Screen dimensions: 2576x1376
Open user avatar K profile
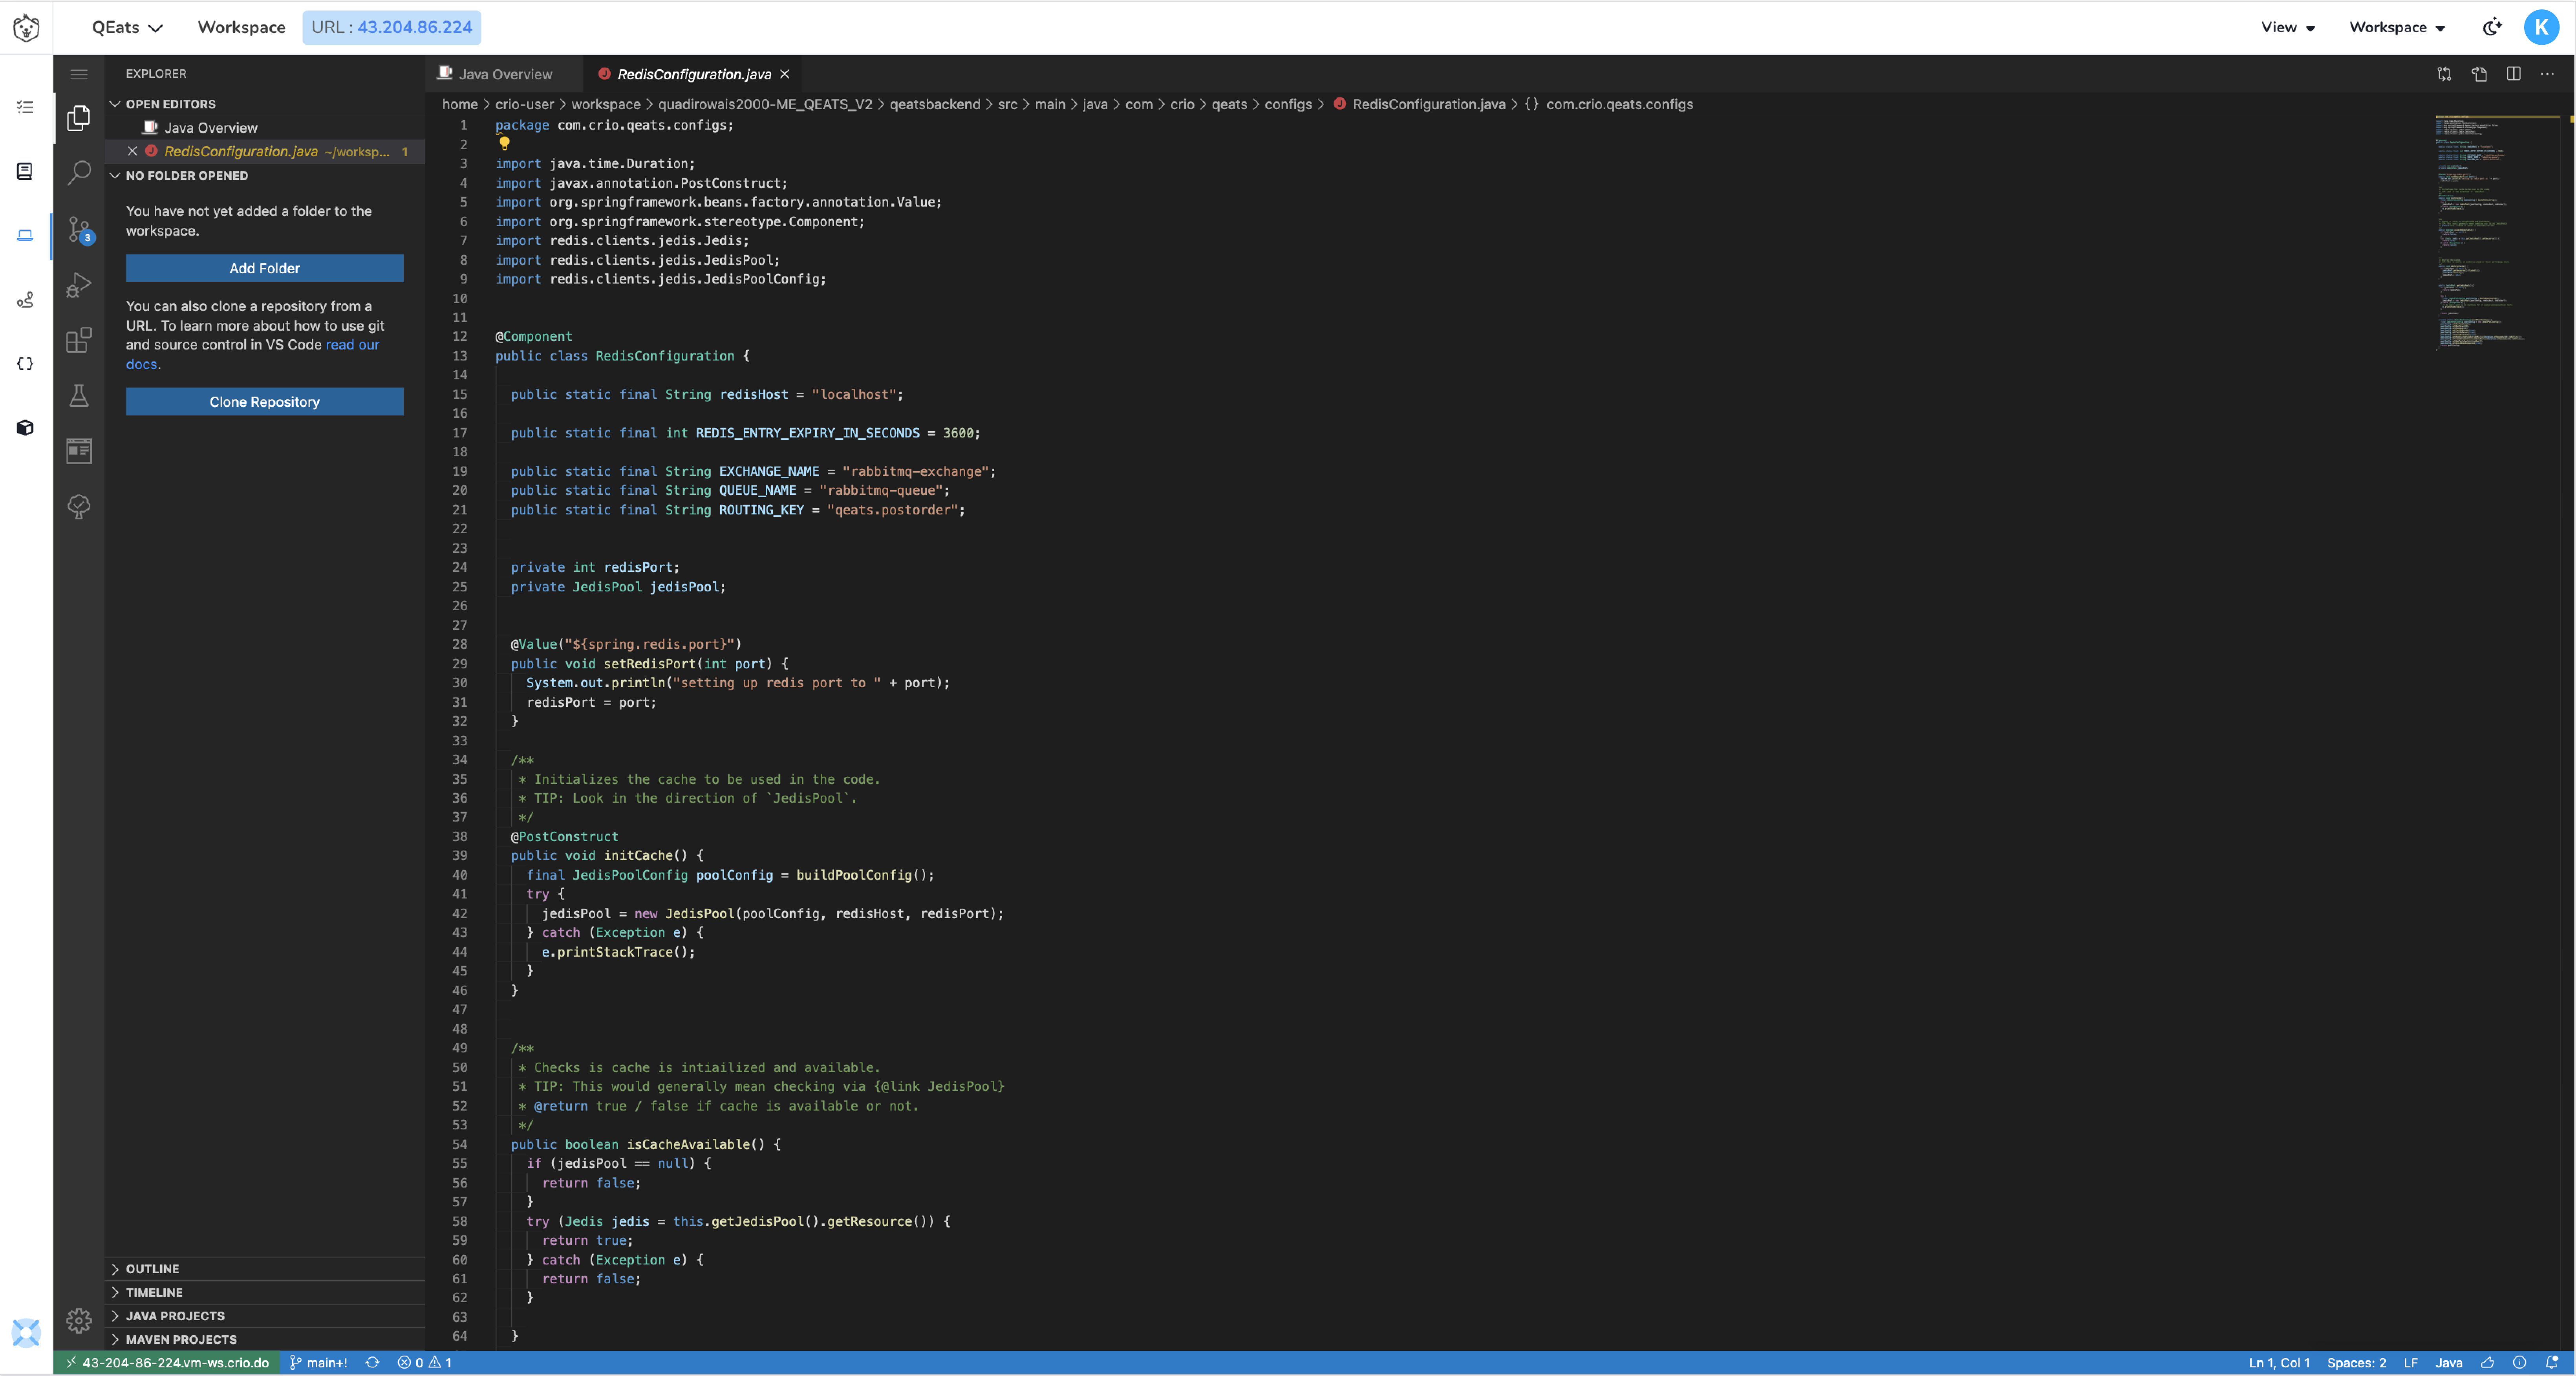click(2541, 27)
